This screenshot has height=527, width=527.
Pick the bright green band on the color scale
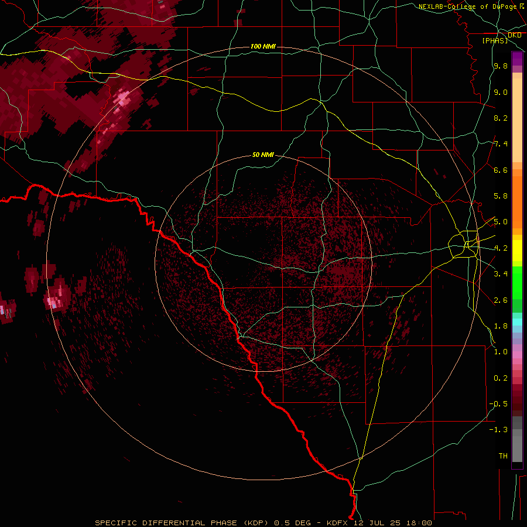coord(517,282)
